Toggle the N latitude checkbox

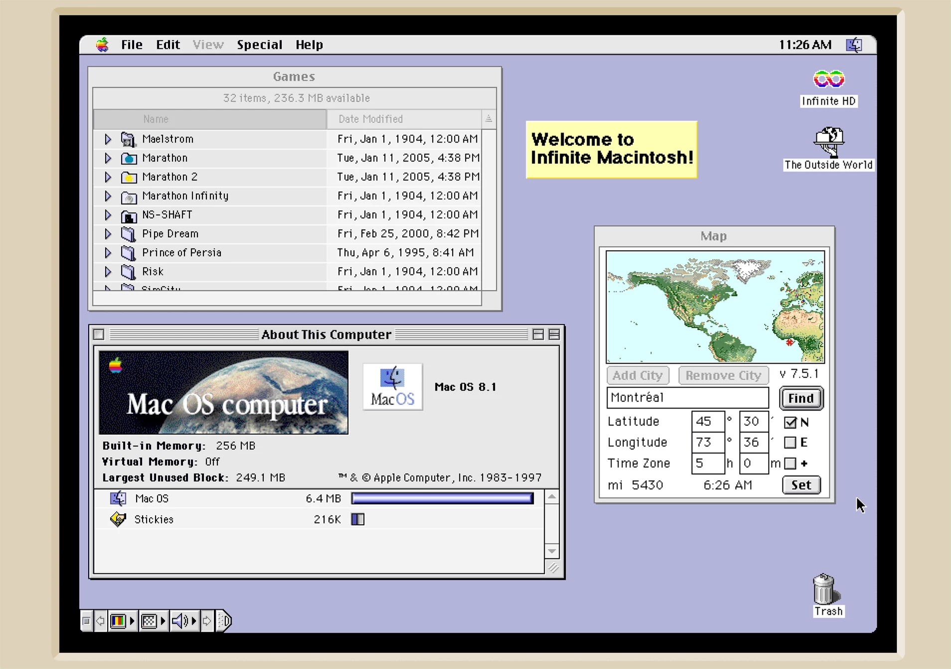(790, 422)
